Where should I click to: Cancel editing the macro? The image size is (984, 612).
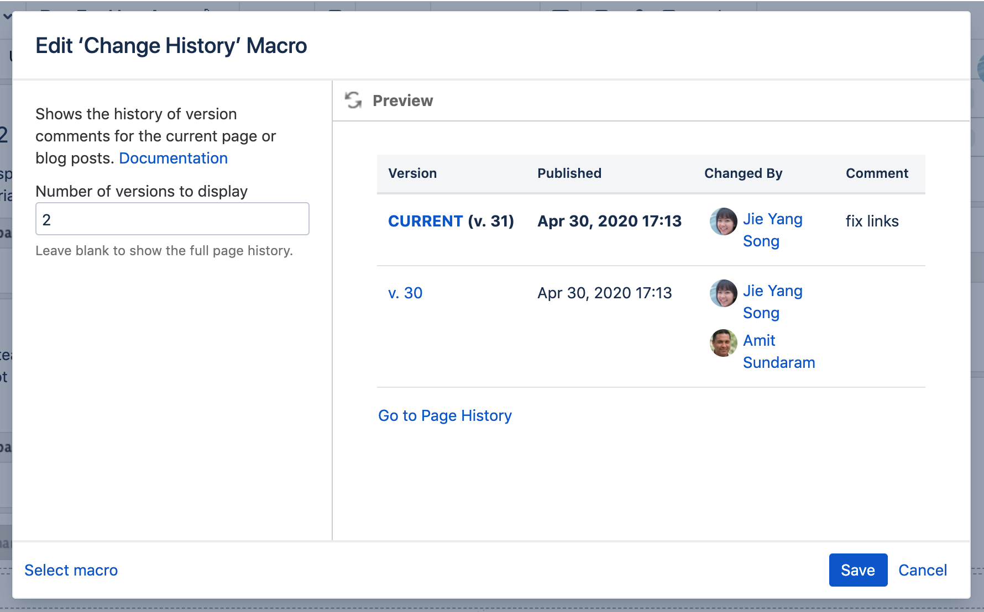tap(922, 571)
